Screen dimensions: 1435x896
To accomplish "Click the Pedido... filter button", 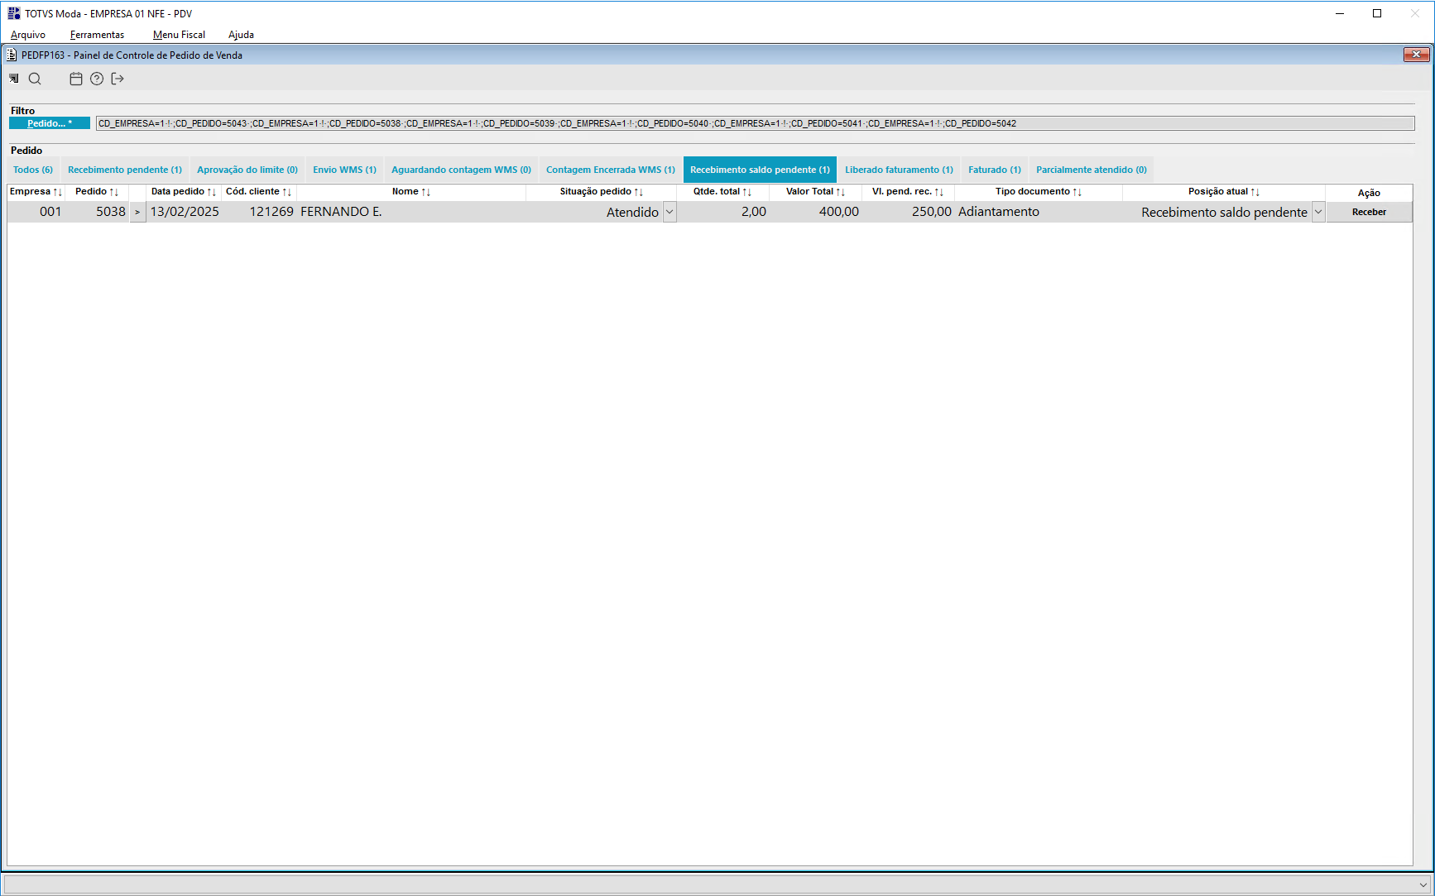I will pos(50,123).
